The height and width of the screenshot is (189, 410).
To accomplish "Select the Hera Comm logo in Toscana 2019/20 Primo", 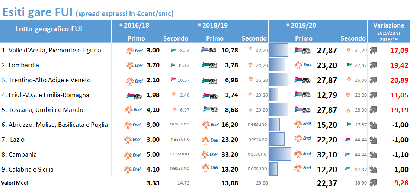I will 302,110.
